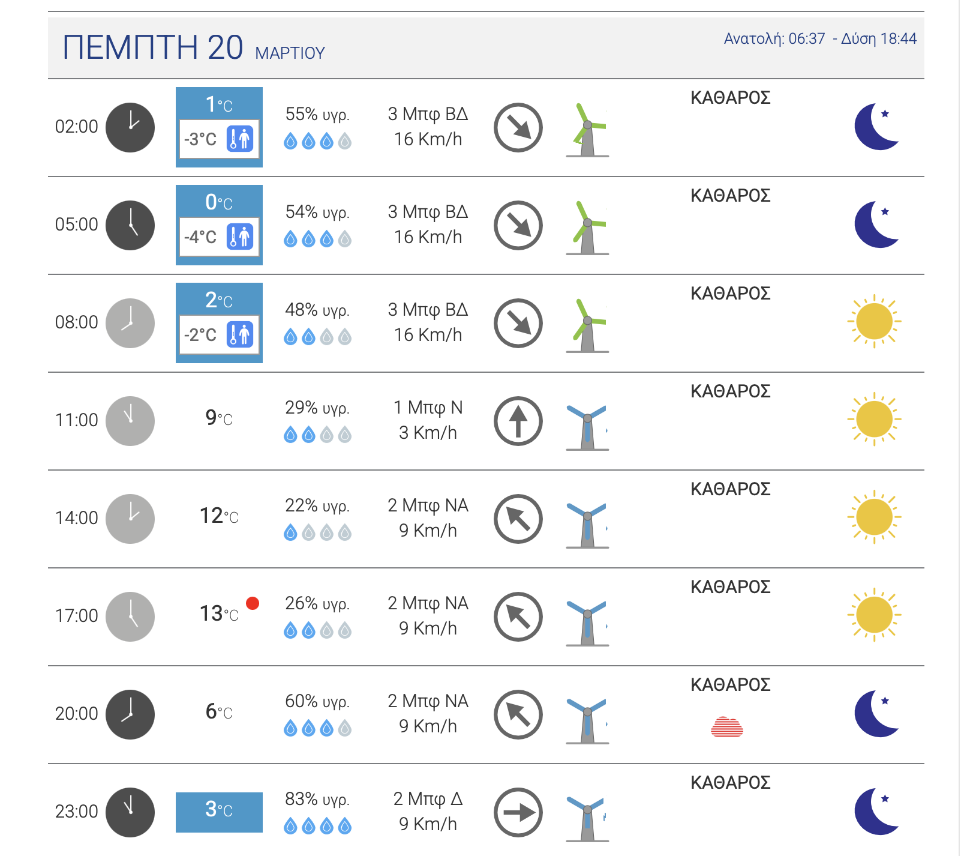Click the 12°C temperature at 14:00

[219, 516]
